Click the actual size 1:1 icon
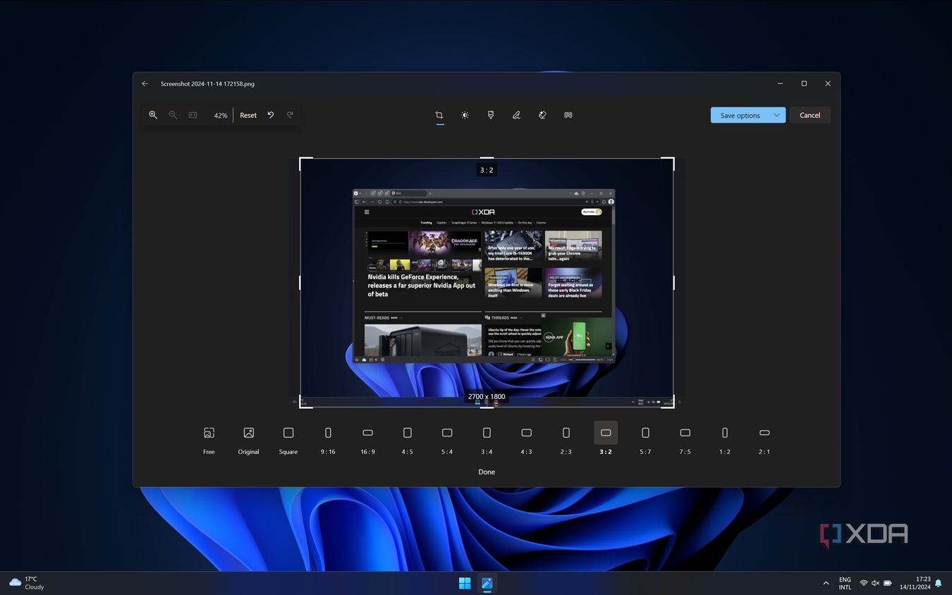 193,115
